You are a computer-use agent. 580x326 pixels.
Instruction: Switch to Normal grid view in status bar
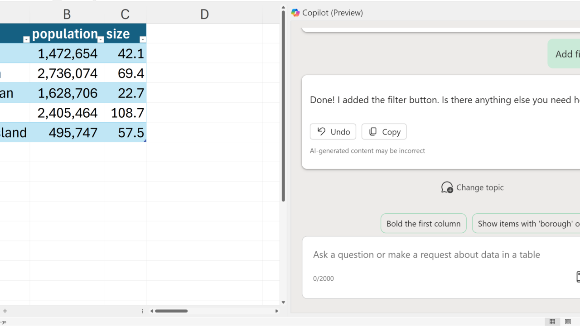552,321
